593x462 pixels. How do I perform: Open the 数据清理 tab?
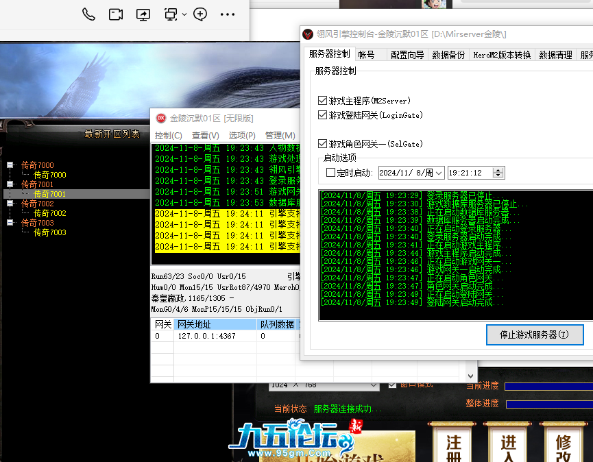(555, 56)
